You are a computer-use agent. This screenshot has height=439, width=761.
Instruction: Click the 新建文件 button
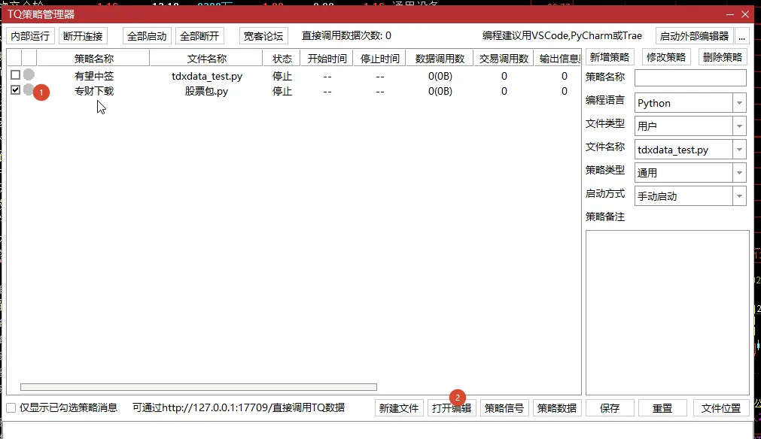[399, 408]
